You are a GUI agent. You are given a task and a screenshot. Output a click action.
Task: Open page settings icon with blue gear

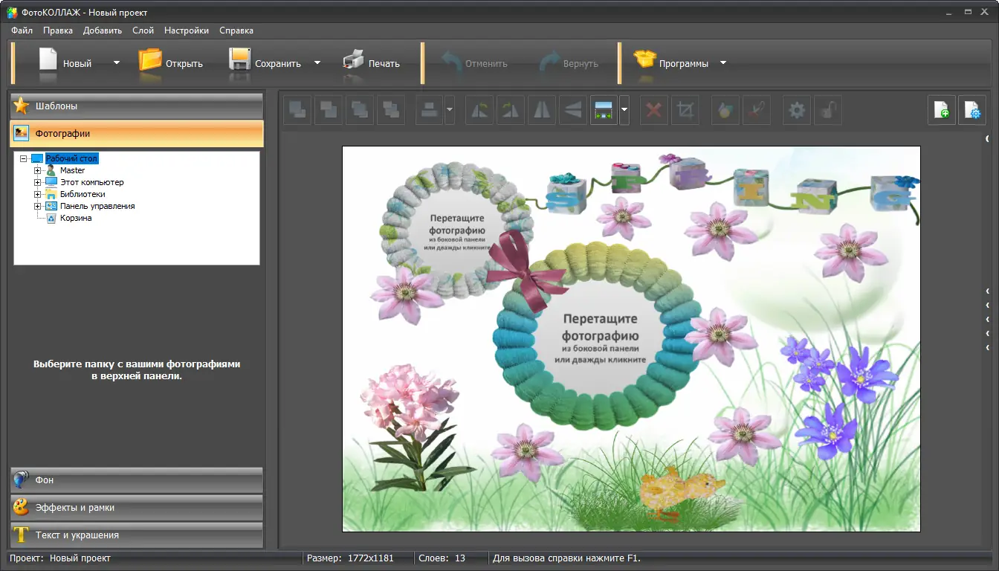point(972,110)
